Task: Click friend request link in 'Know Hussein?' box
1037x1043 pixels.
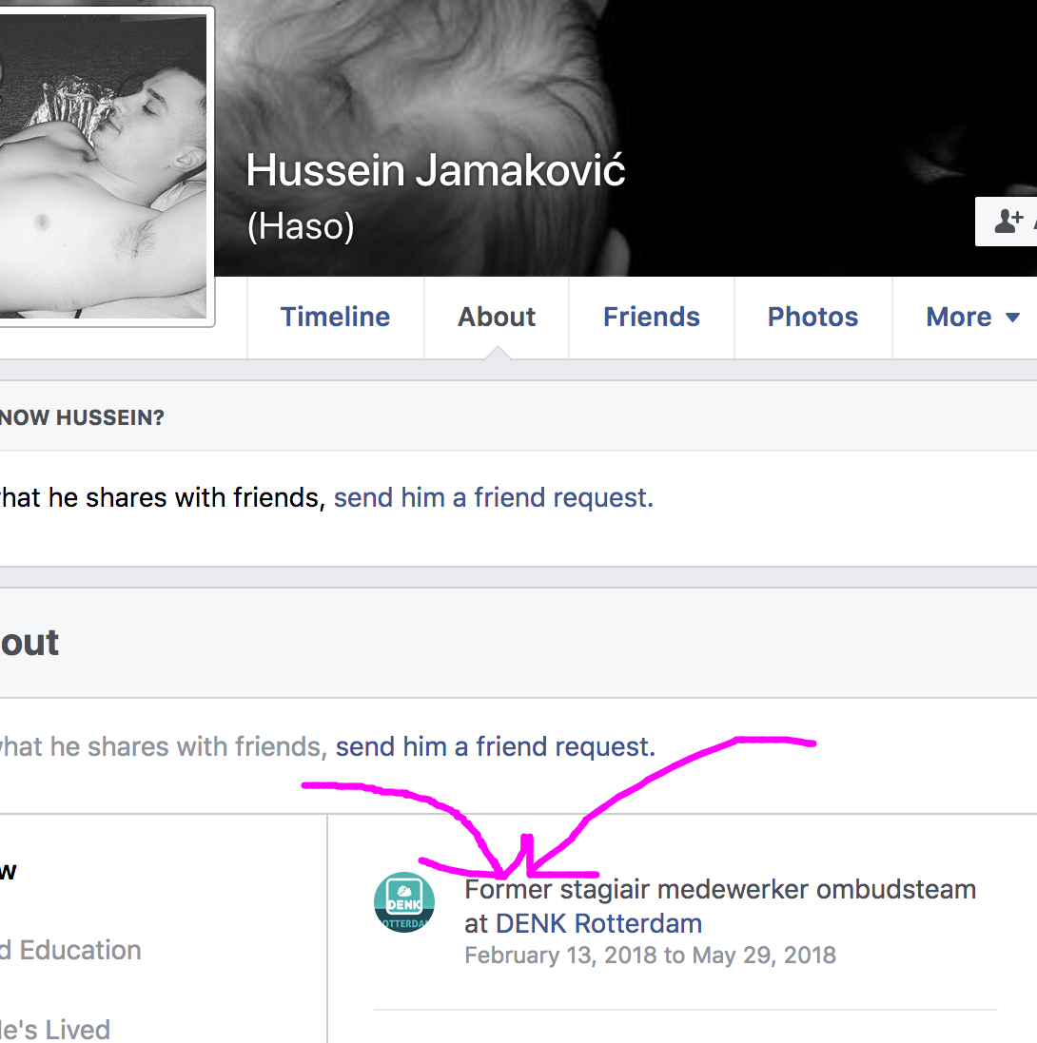Action: pos(493,497)
